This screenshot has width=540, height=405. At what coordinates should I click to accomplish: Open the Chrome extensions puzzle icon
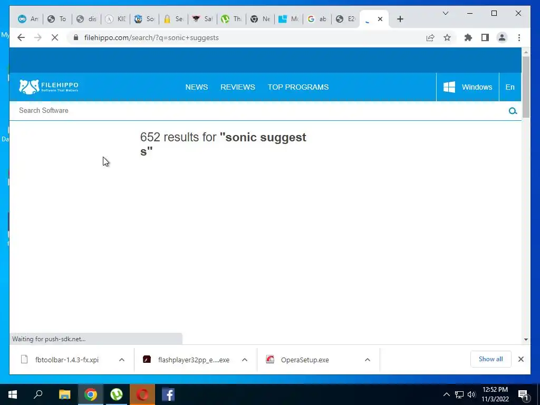468,37
